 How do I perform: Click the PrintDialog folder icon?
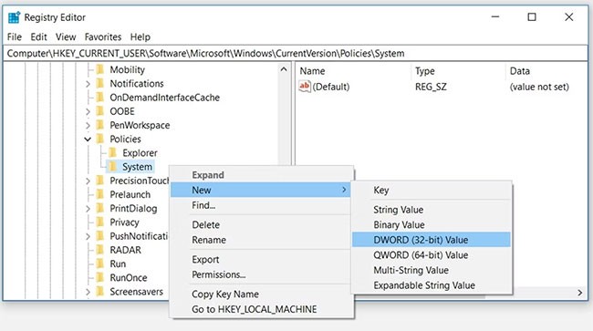coord(100,209)
